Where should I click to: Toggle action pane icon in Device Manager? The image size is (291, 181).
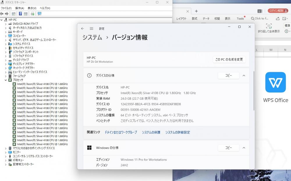[x=26, y=14]
